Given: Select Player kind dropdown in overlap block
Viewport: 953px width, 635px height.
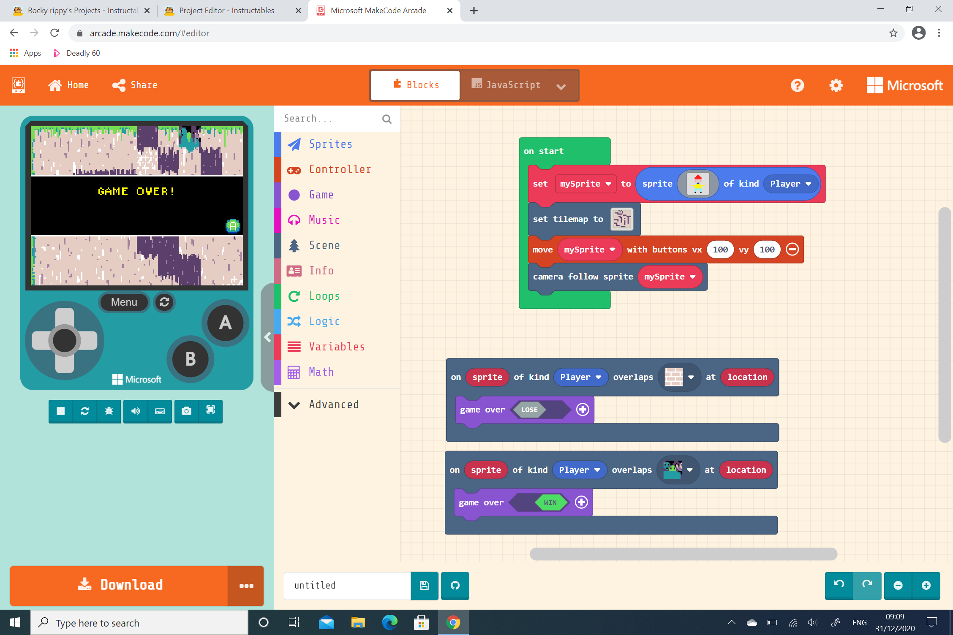Looking at the screenshot, I should tap(579, 376).
